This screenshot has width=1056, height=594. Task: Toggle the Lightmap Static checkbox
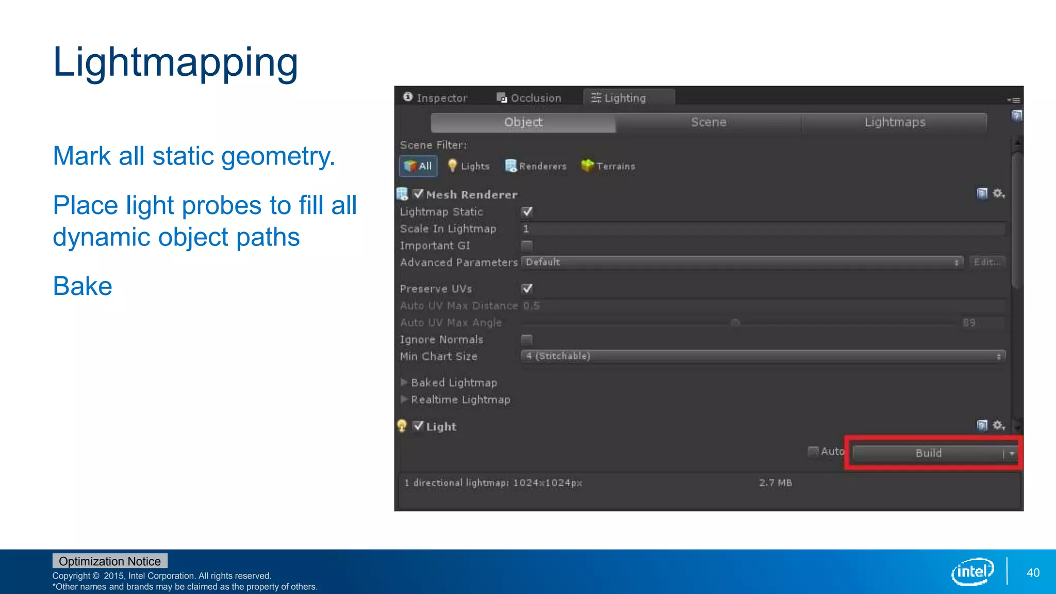point(527,211)
